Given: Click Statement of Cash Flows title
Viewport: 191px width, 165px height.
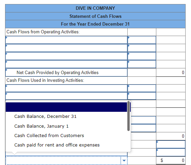Looking at the screenshot, I should [95, 16].
